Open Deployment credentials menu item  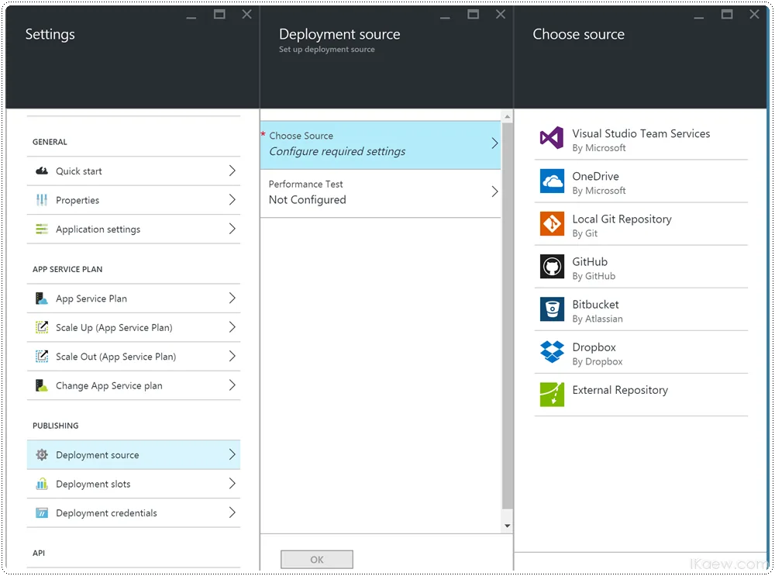tap(133, 513)
